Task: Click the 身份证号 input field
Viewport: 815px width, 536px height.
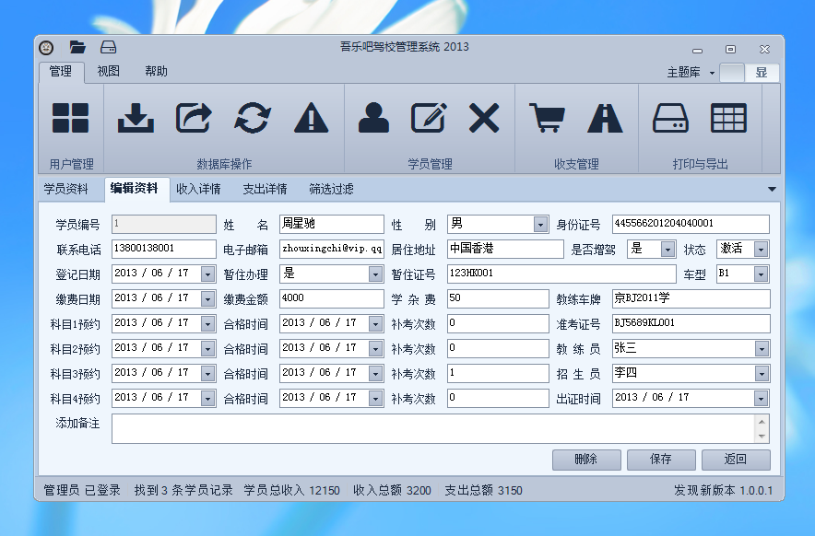Action: [691, 225]
